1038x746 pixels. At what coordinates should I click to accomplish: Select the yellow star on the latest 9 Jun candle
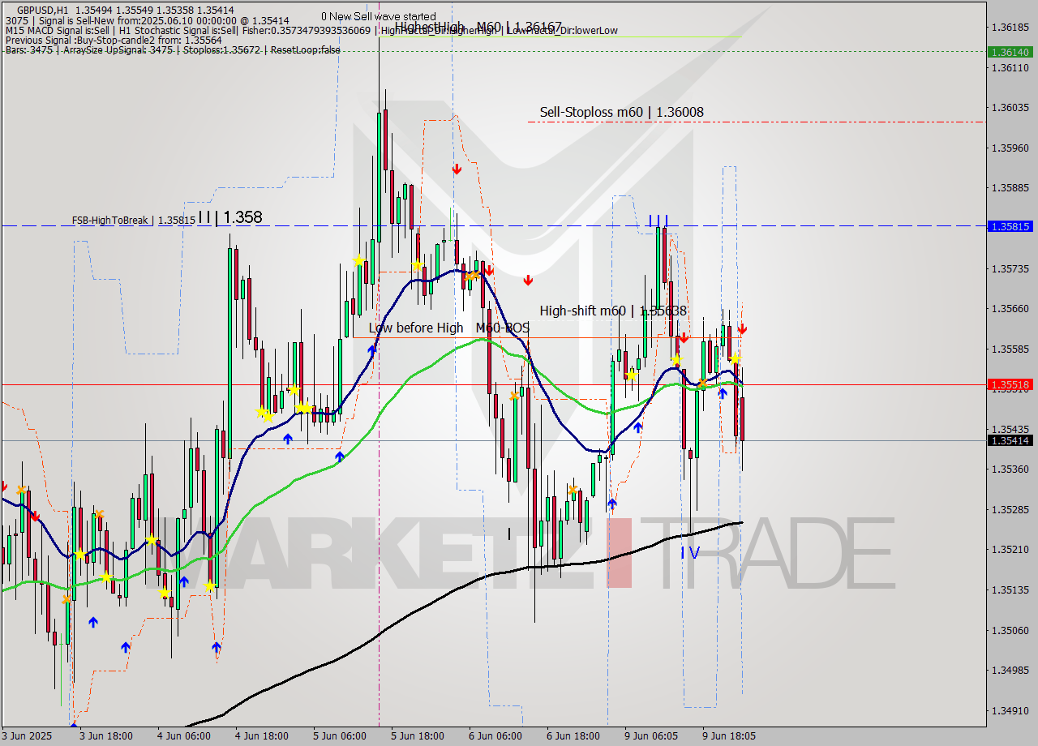click(734, 358)
